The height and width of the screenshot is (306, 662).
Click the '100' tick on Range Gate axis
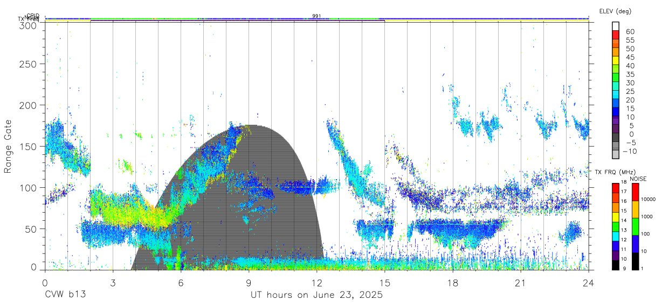[29, 188]
